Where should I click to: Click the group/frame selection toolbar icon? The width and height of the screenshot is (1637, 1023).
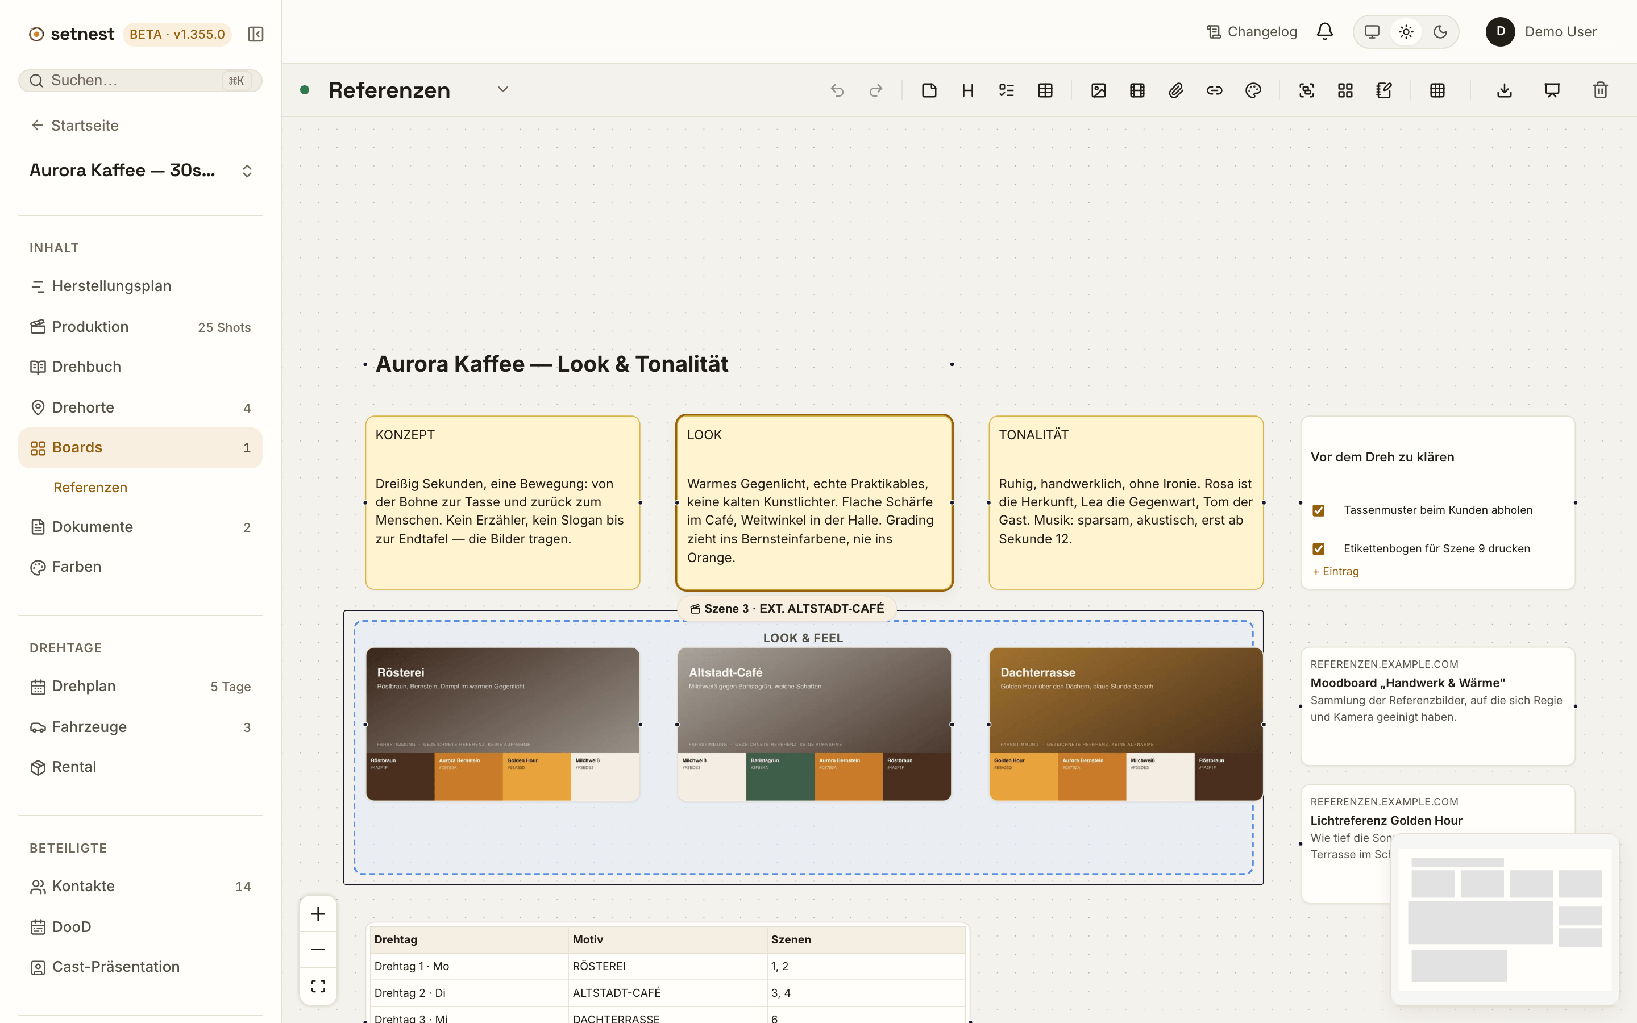(x=1306, y=90)
